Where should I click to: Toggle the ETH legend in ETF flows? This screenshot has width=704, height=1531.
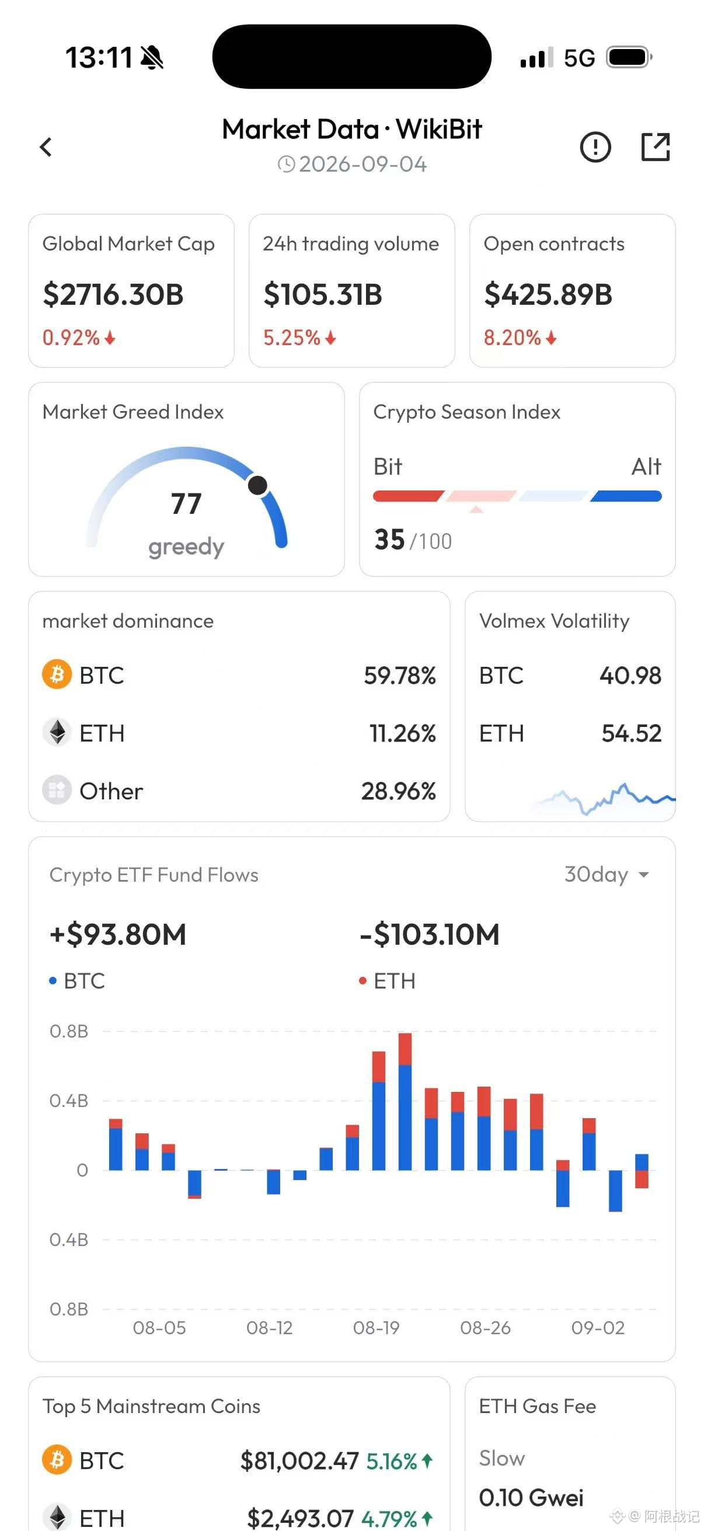point(388,980)
